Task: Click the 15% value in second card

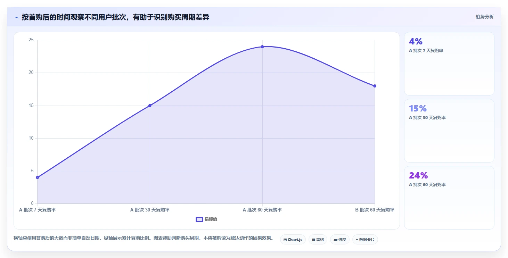Action: click(418, 108)
